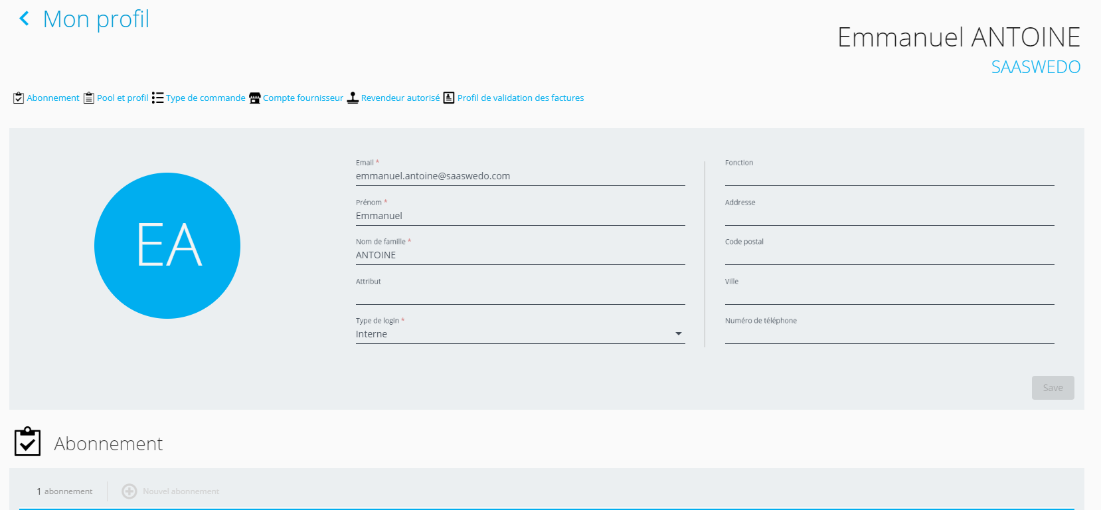This screenshot has width=1101, height=510.
Task: Click the Revendeur autorisé stamp icon
Action: coord(353,98)
